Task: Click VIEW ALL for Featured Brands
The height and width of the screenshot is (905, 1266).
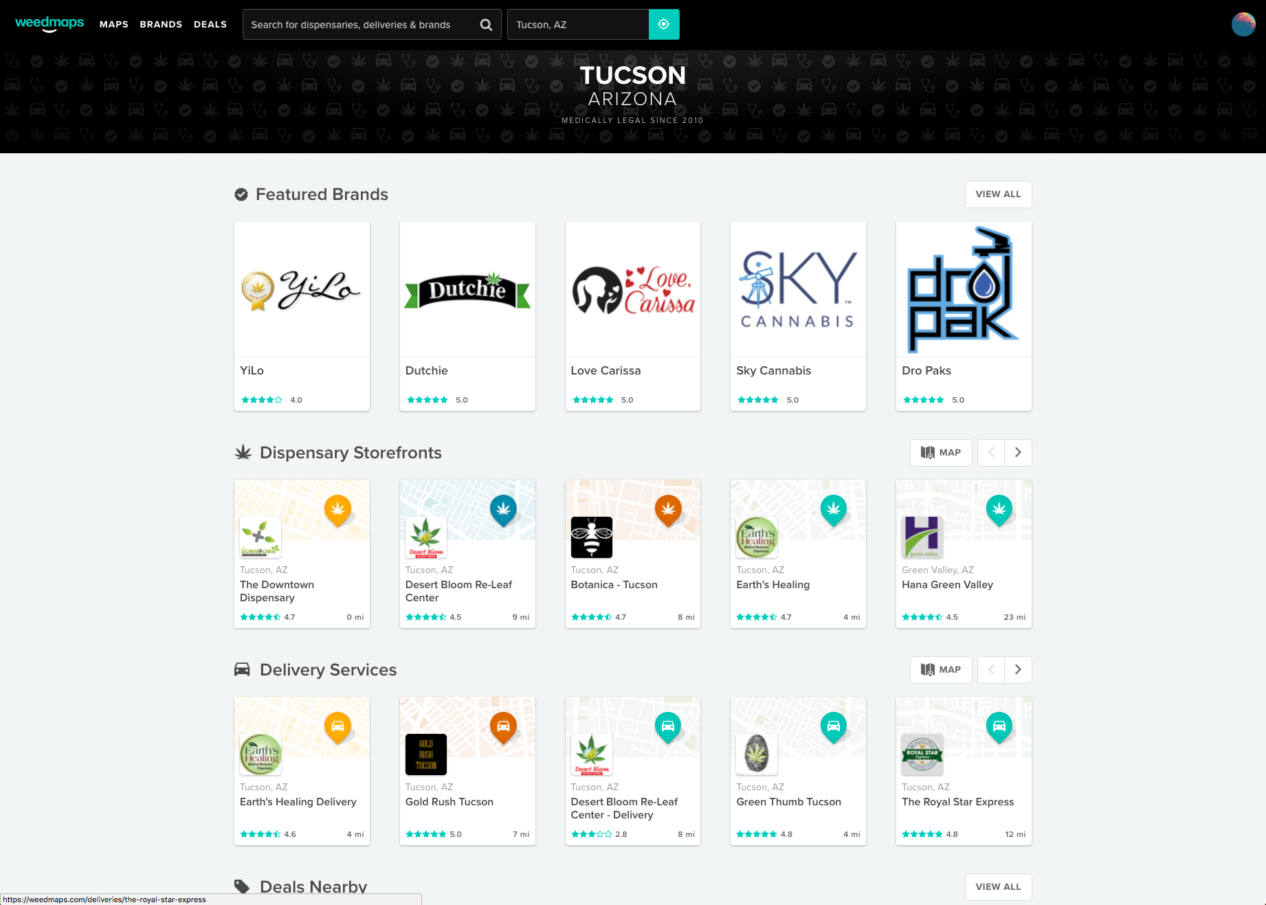Action: 998,194
